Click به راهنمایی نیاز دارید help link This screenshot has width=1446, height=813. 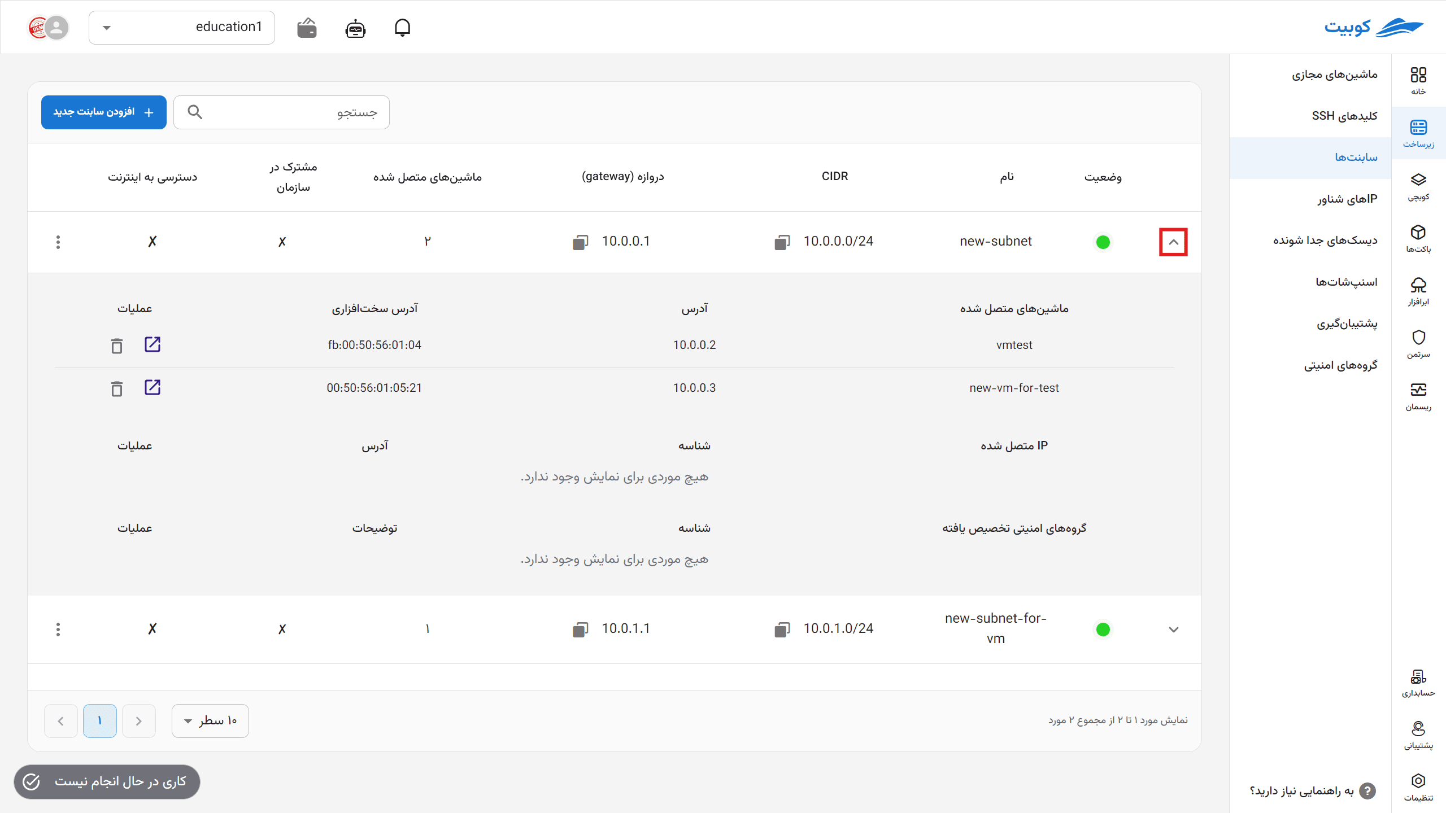tap(1313, 791)
